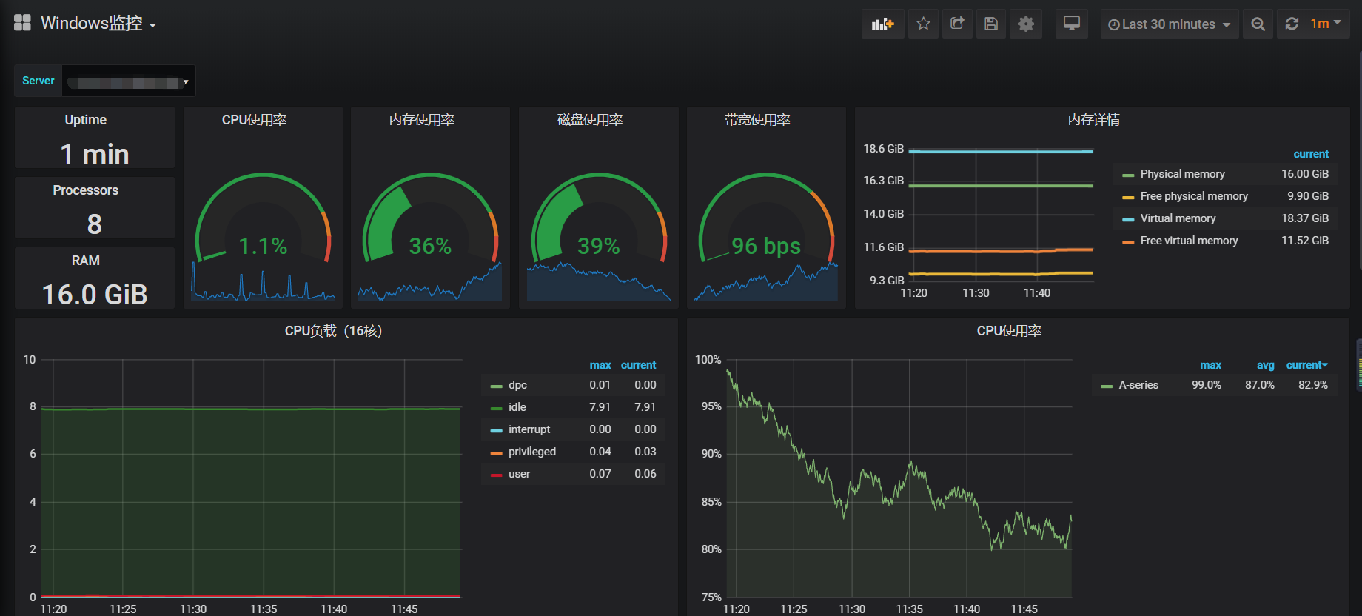Screen dimensions: 1362x616
Task: Star this dashboard as favorite
Action: click(923, 24)
